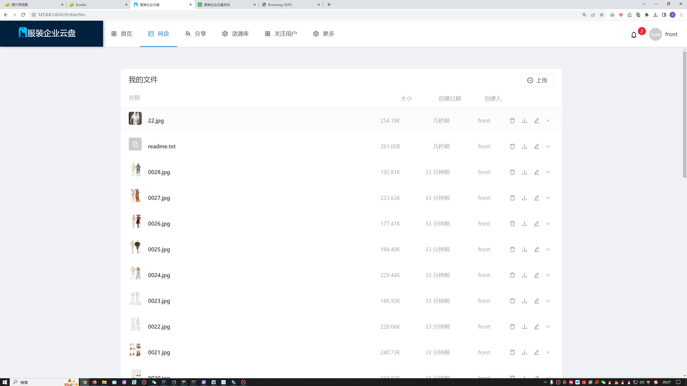Sort by the 大小 column header

click(x=406, y=99)
